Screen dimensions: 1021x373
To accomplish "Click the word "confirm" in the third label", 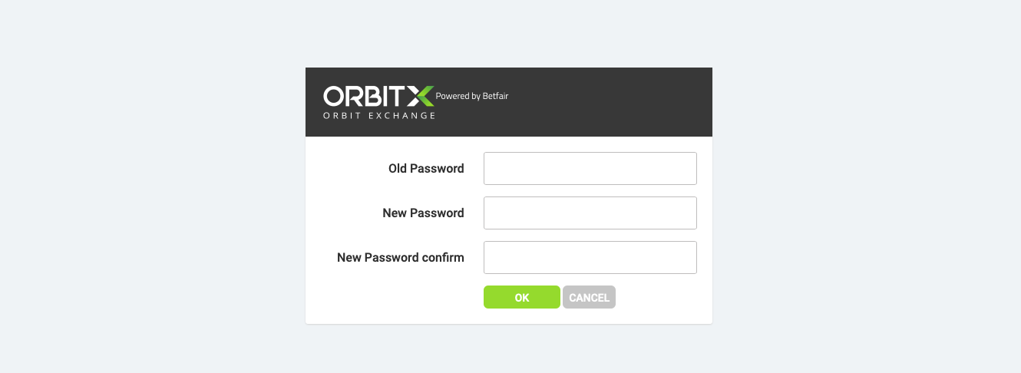I will click(x=443, y=257).
